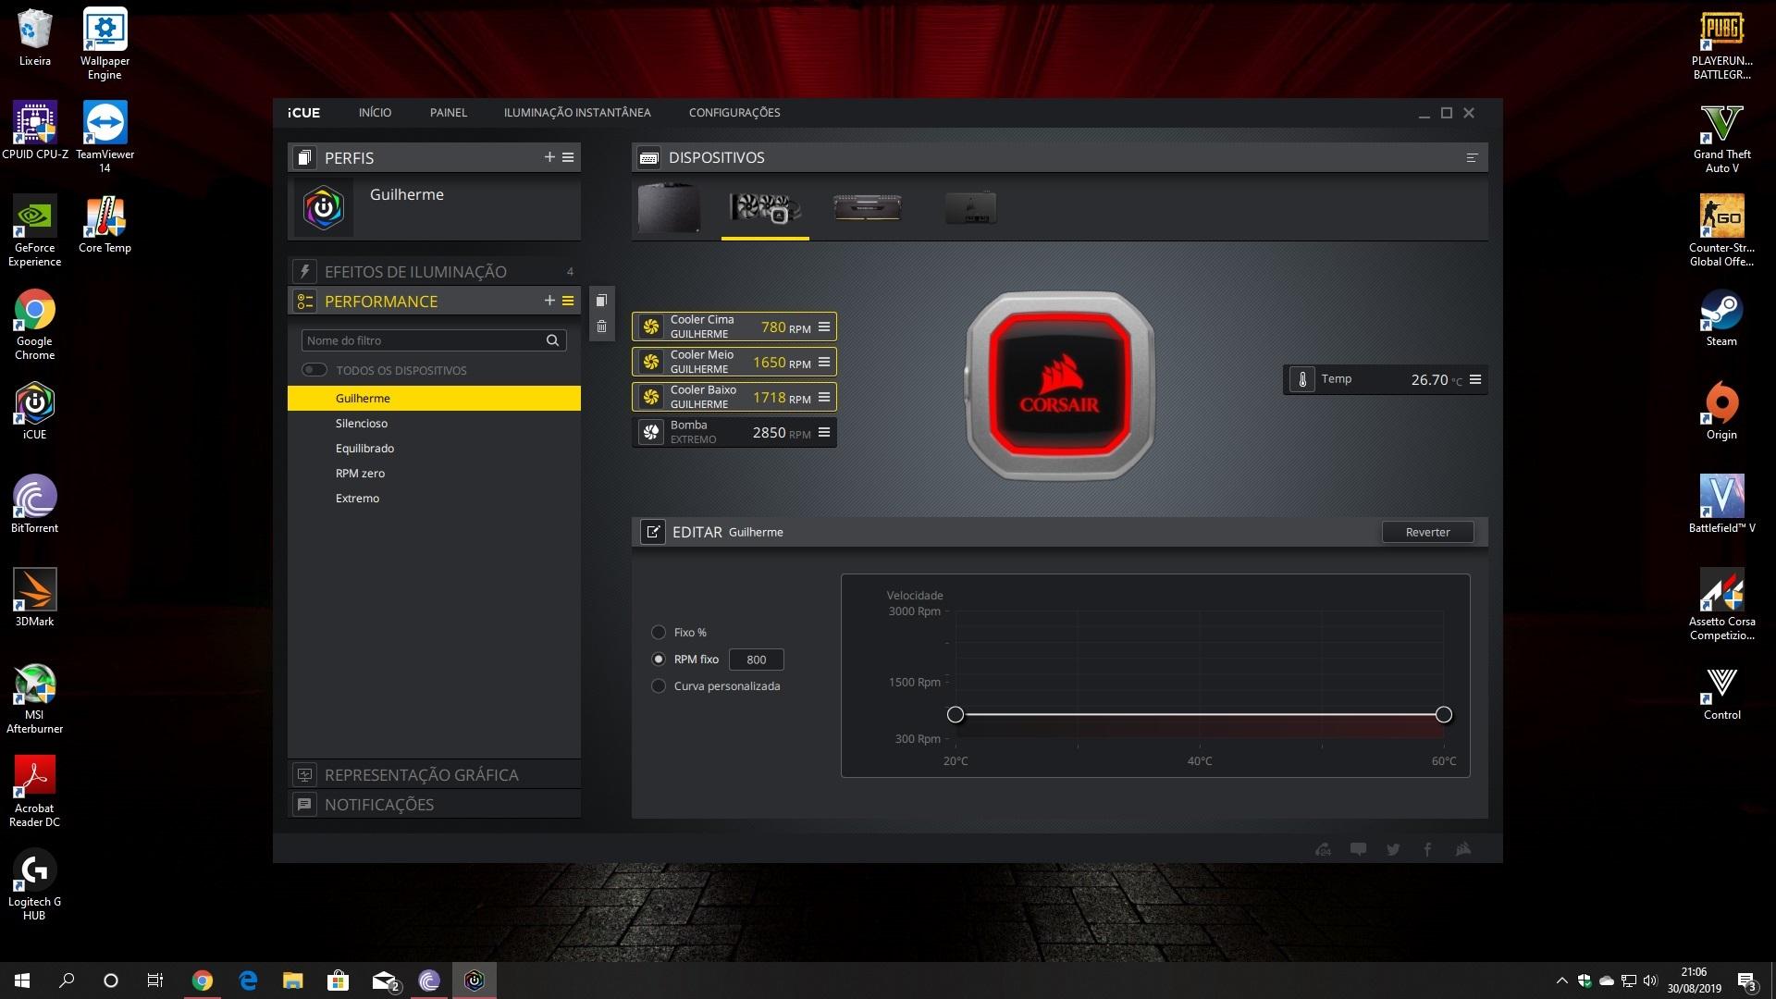Image resolution: width=1776 pixels, height=999 pixels.
Task: Select the liquid cooler device thumbnail
Action: tap(765, 207)
